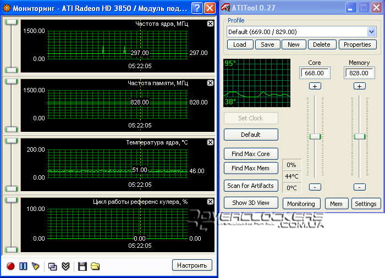The height and width of the screenshot is (278, 385).
Task: Click the red record log button
Action: (10, 266)
